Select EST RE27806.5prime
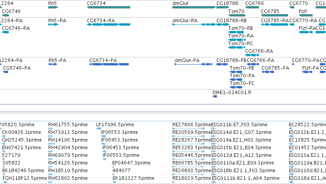Screen dimensions: 326x184 point(188,129)
